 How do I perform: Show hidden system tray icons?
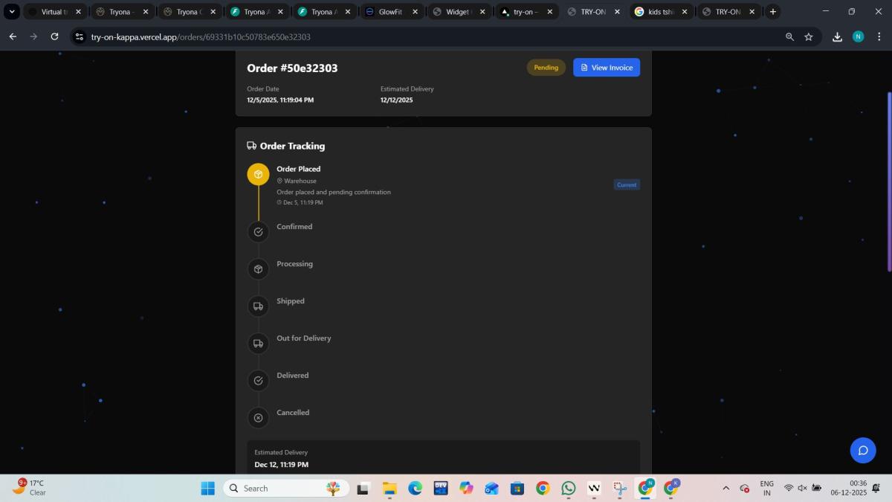(725, 489)
